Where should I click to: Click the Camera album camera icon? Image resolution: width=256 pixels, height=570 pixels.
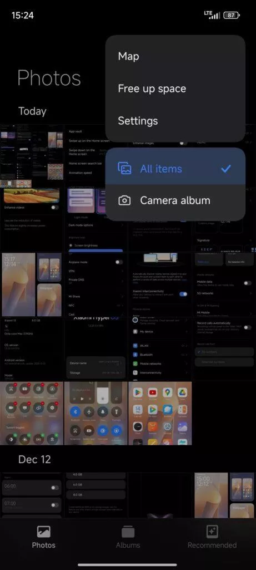(x=124, y=200)
